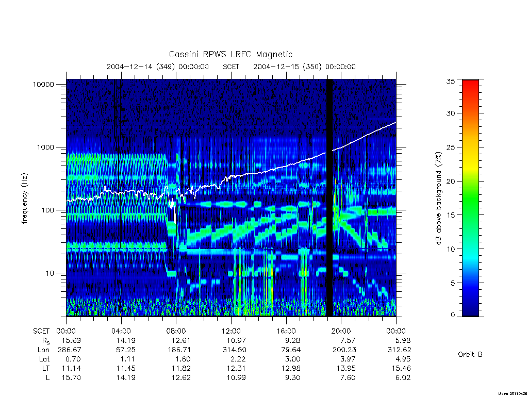Click the 10000 frequency axis tick label
The height and width of the screenshot is (396, 528).
(x=43, y=84)
